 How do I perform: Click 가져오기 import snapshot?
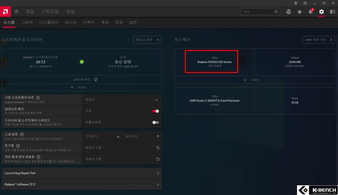click(92, 136)
